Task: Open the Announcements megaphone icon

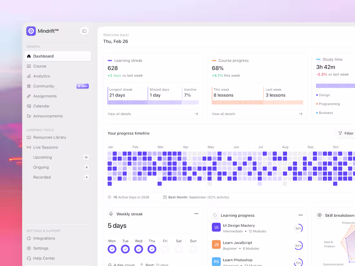Action: click(29, 116)
